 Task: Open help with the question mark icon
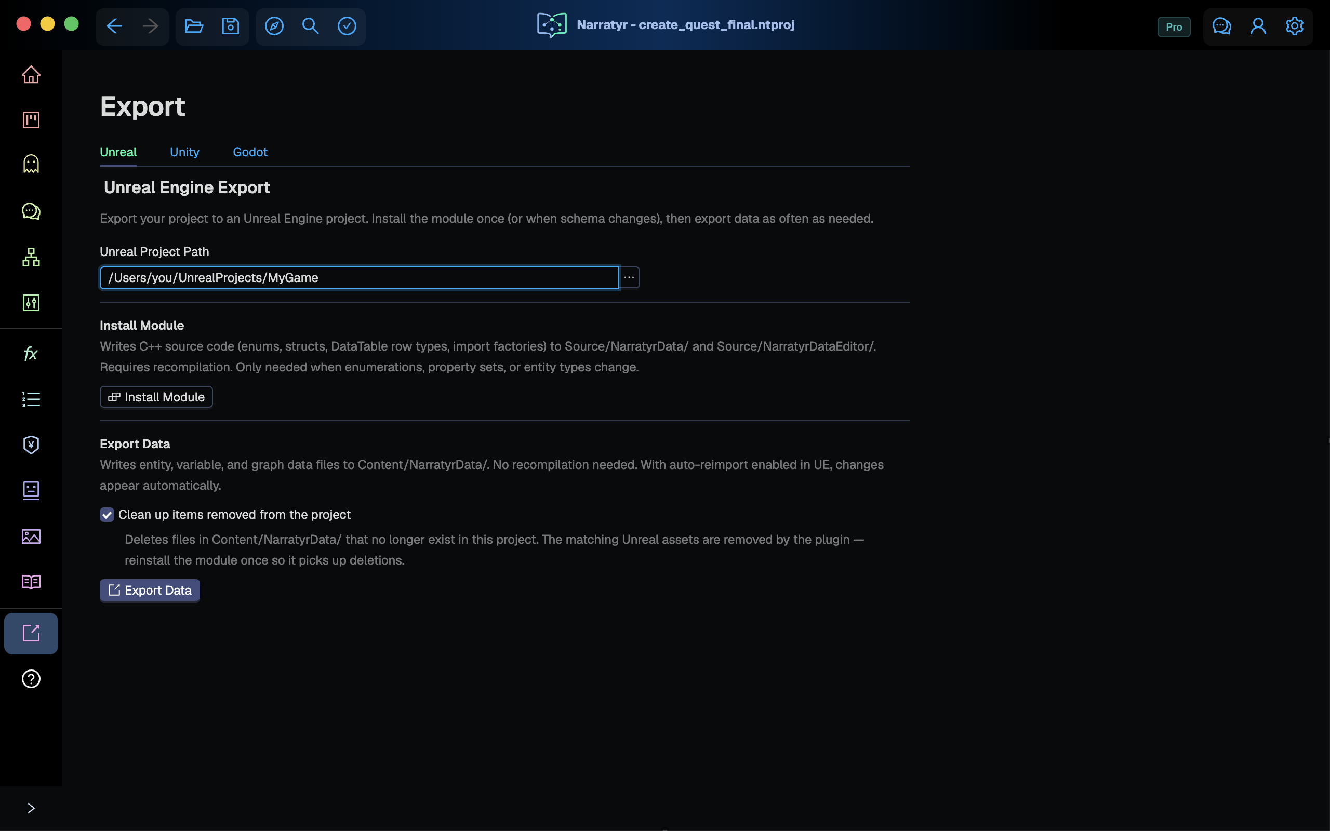[x=31, y=679]
